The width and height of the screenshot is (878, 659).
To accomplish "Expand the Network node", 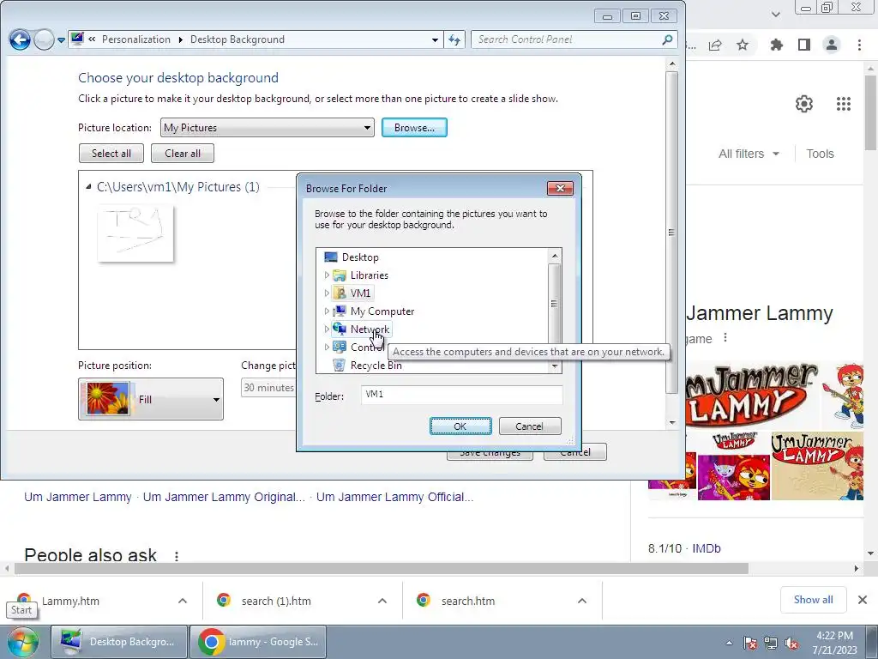I will click(x=327, y=329).
